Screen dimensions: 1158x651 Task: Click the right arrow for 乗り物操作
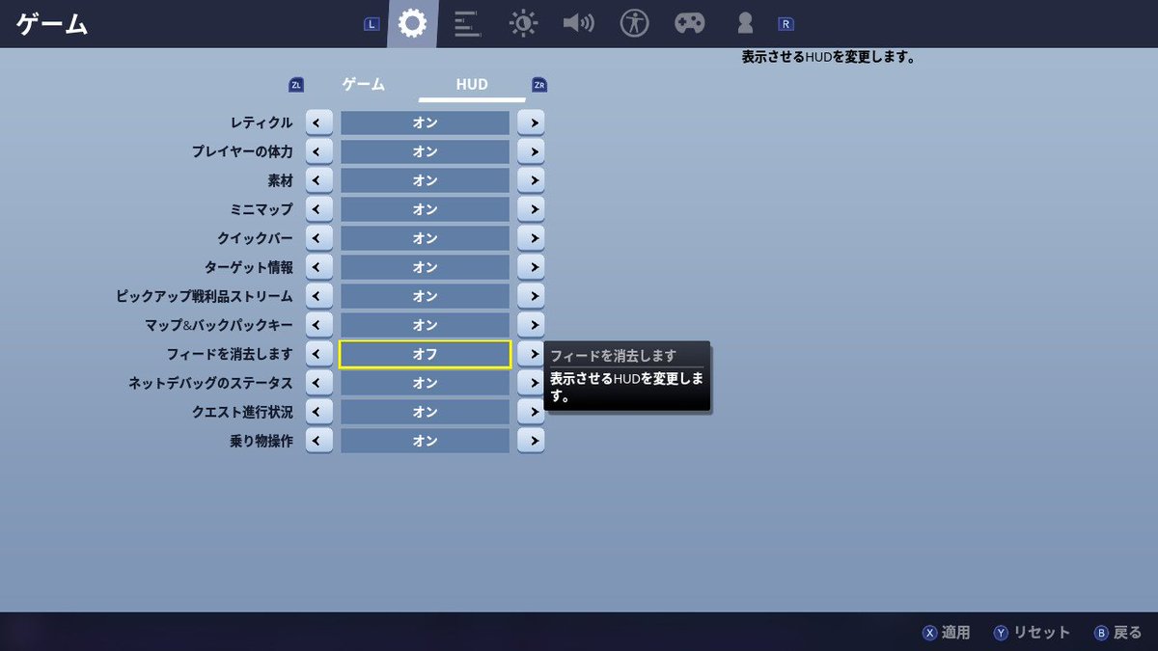click(531, 440)
